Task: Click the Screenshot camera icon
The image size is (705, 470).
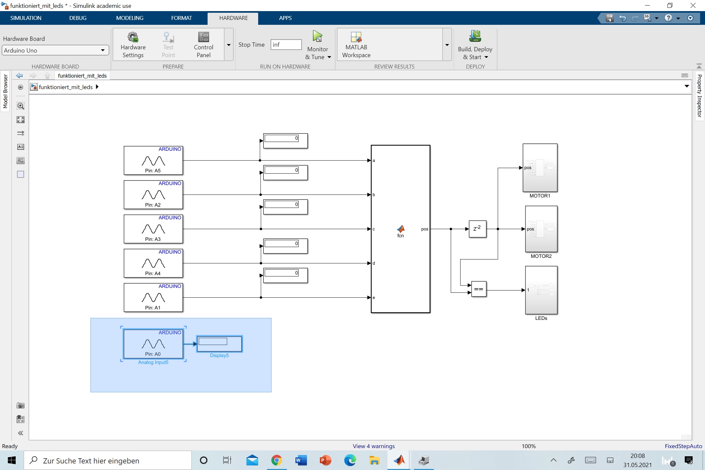Action: pos(21,405)
